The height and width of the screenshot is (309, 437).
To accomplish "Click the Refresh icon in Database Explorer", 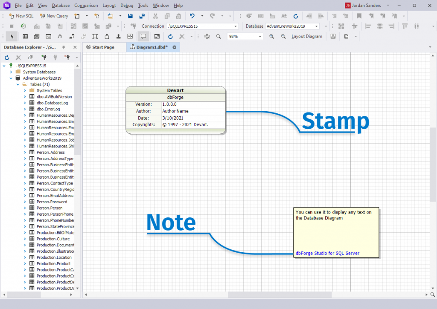I will 7,58.
